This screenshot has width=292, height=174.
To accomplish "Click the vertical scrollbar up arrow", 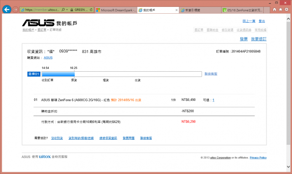I will (x=288, y=19).
